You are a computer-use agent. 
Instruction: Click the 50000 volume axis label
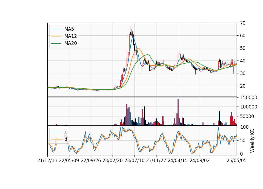[x=247, y=116]
